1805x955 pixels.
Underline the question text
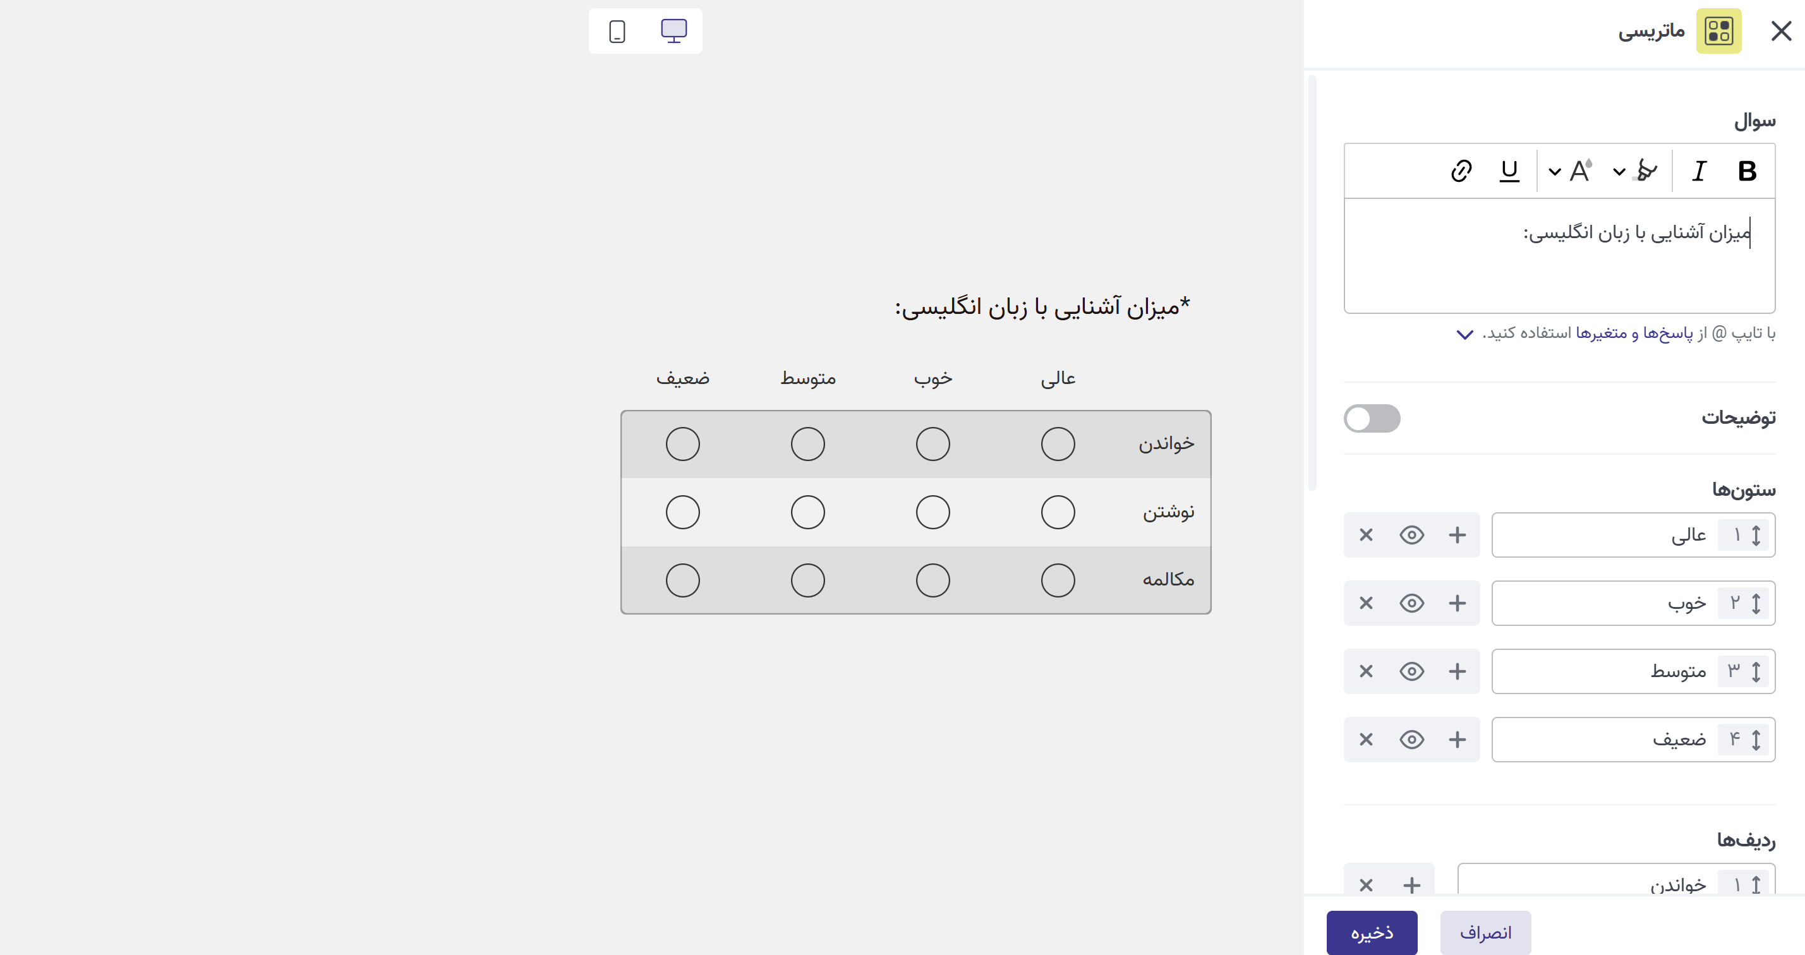pos(1509,171)
